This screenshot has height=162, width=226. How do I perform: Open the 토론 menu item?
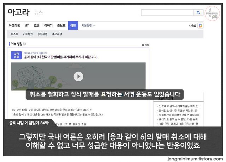click(37, 26)
